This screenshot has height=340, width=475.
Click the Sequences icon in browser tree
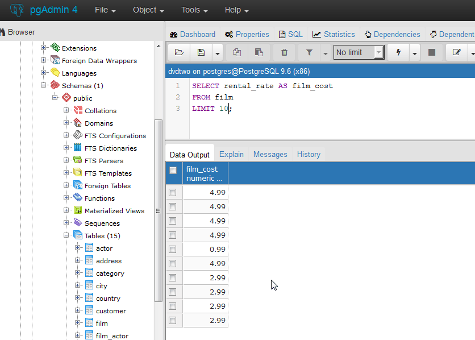78,223
